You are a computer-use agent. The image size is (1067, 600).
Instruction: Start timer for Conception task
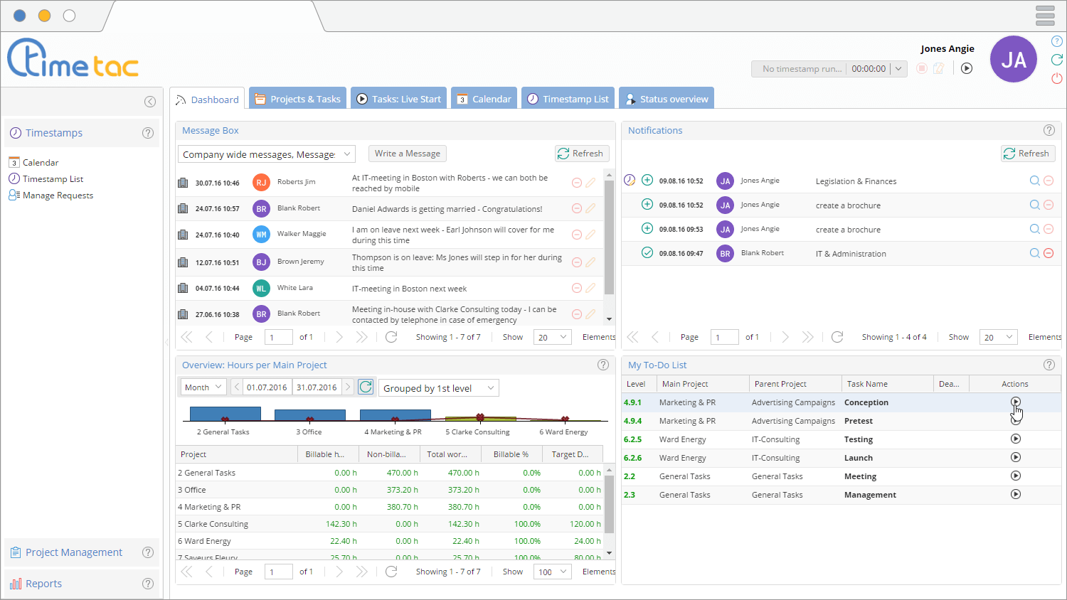[x=1016, y=402]
